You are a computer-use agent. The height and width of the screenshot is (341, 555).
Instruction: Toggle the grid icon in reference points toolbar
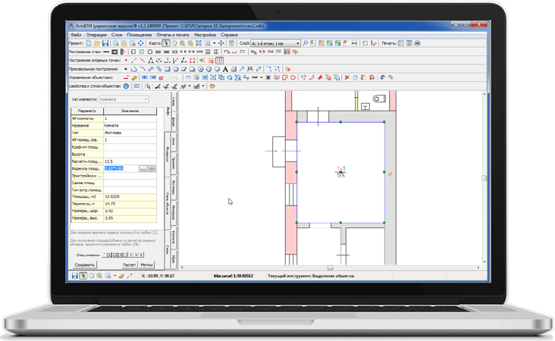click(219, 61)
